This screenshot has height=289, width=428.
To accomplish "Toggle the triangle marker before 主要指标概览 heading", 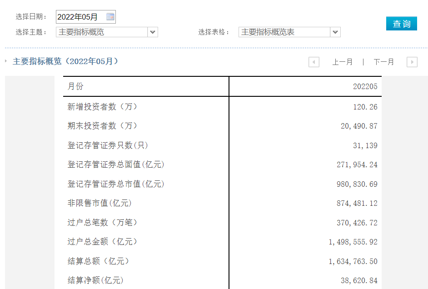I will (x=6, y=61).
